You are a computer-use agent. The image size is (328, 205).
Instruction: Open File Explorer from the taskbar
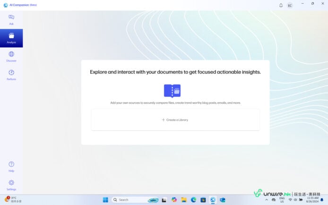[x=183, y=200]
